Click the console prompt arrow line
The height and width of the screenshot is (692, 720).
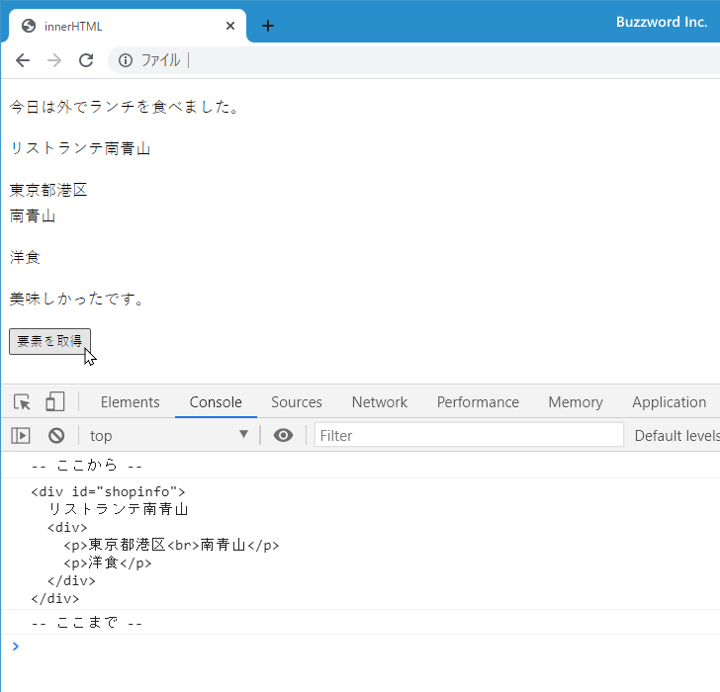[x=360, y=647]
